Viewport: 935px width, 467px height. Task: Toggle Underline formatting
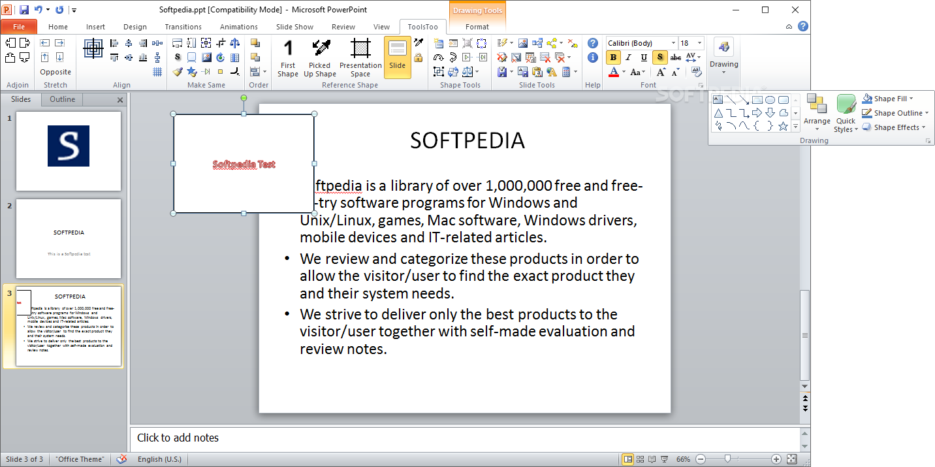(644, 57)
